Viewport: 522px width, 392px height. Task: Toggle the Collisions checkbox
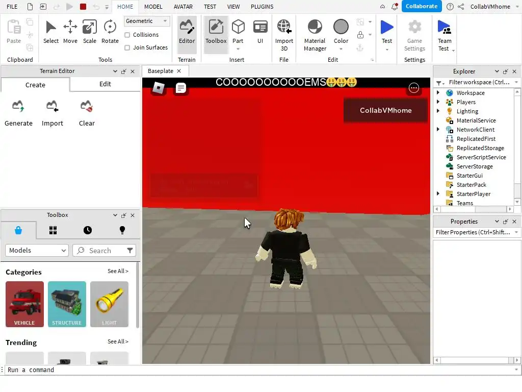pyautogui.click(x=127, y=35)
